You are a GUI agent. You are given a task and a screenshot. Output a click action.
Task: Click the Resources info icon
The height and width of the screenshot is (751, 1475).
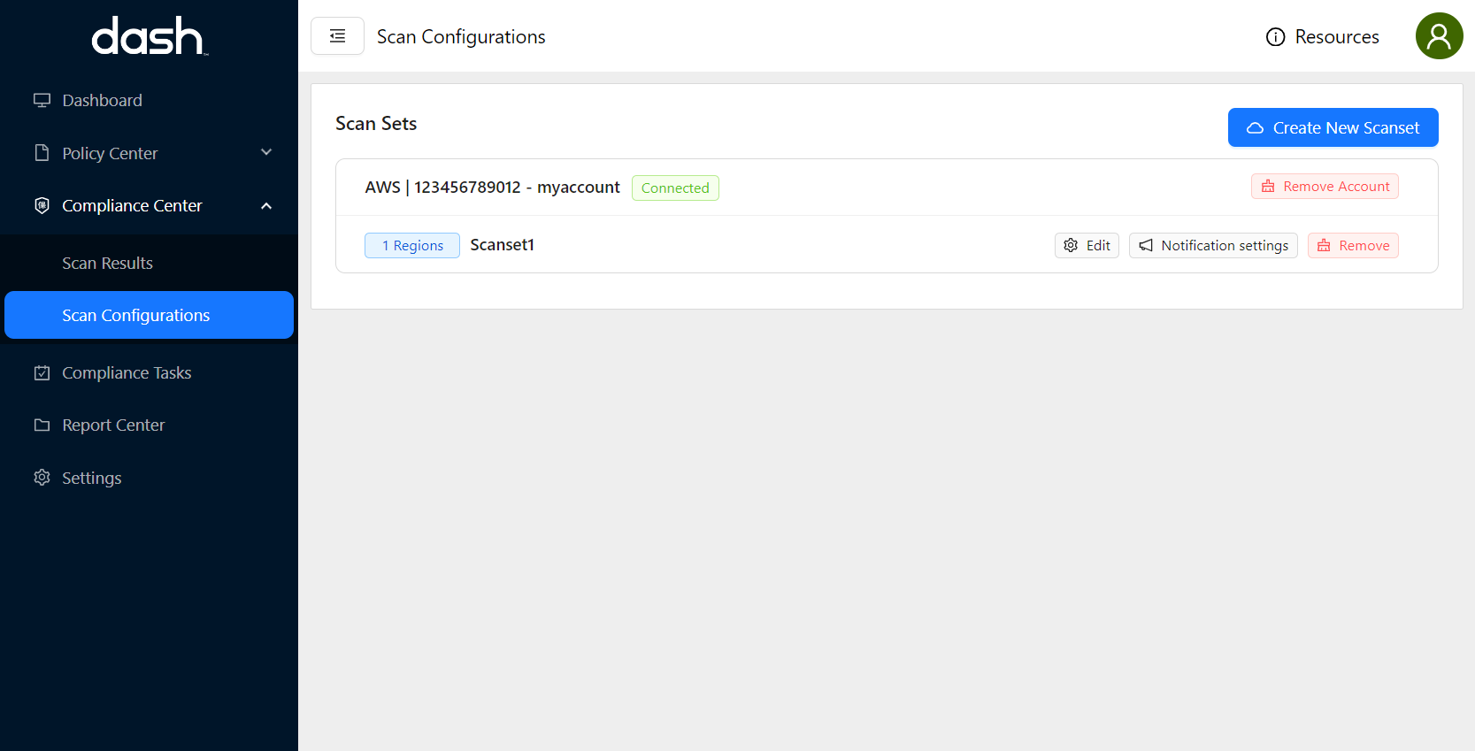pyautogui.click(x=1275, y=37)
